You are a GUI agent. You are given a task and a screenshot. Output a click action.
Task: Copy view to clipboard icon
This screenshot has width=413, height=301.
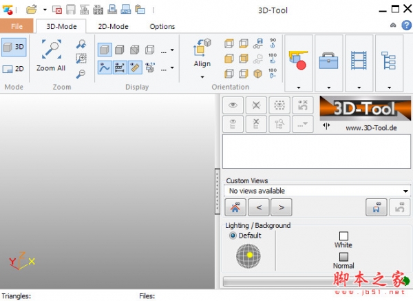(x=140, y=10)
